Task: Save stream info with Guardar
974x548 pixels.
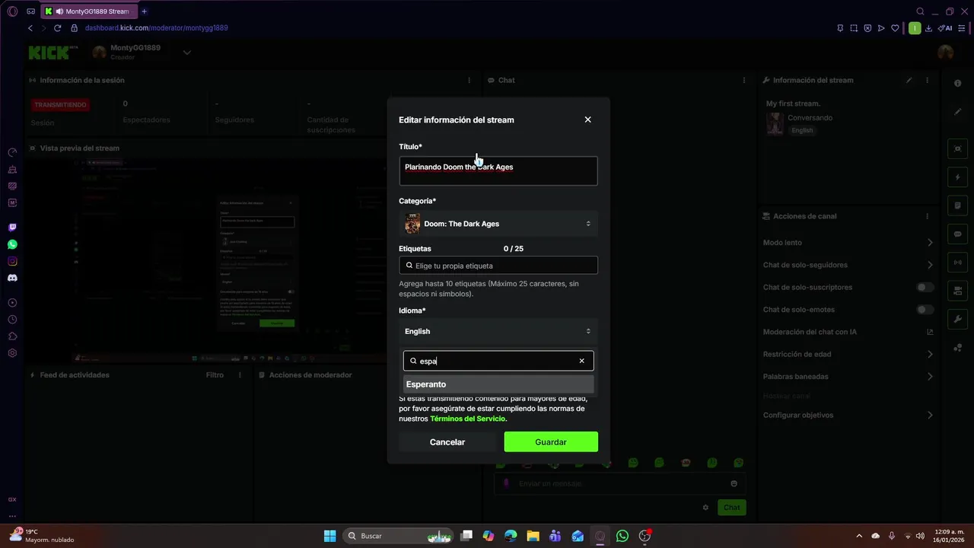Action: 551,442
